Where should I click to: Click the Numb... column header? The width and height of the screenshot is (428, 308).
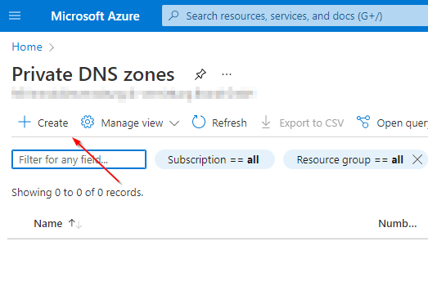point(398,224)
